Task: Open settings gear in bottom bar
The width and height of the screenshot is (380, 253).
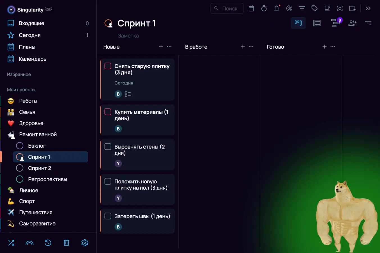Action: (x=85, y=243)
